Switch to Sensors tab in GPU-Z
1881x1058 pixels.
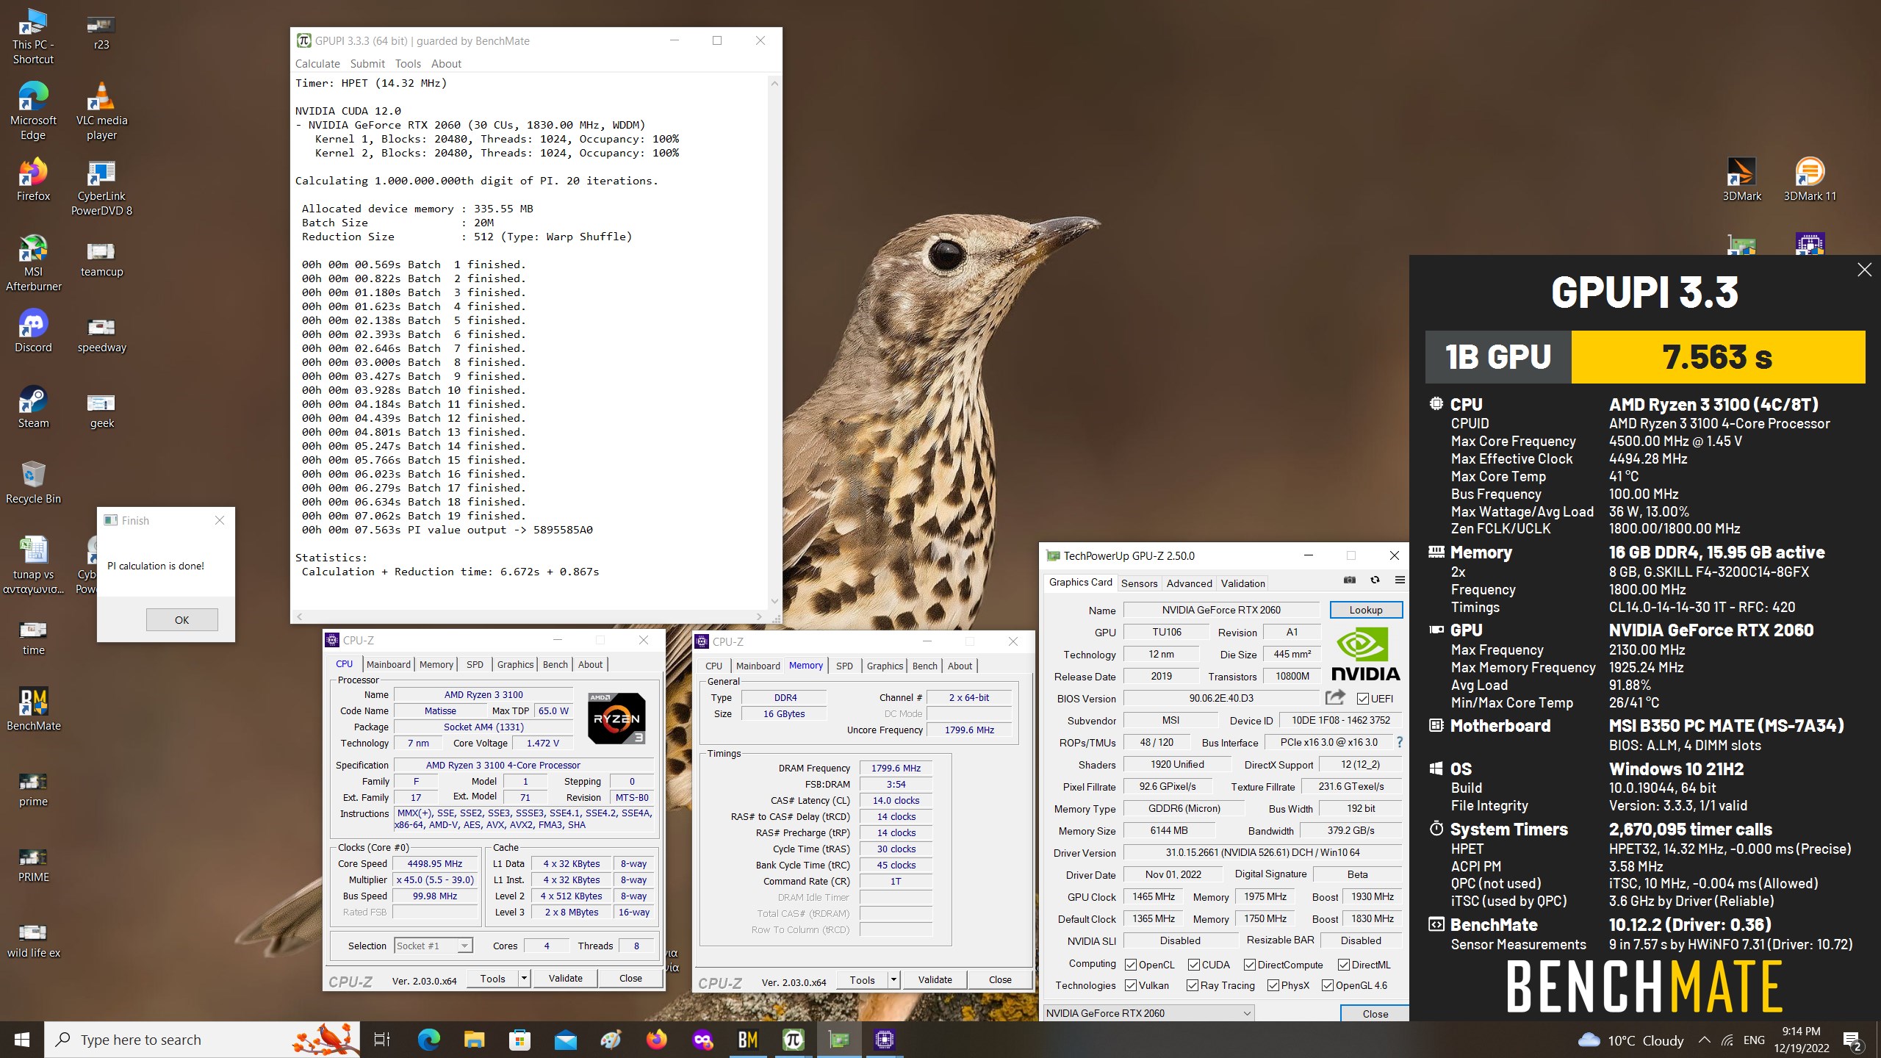click(x=1139, y=583)
